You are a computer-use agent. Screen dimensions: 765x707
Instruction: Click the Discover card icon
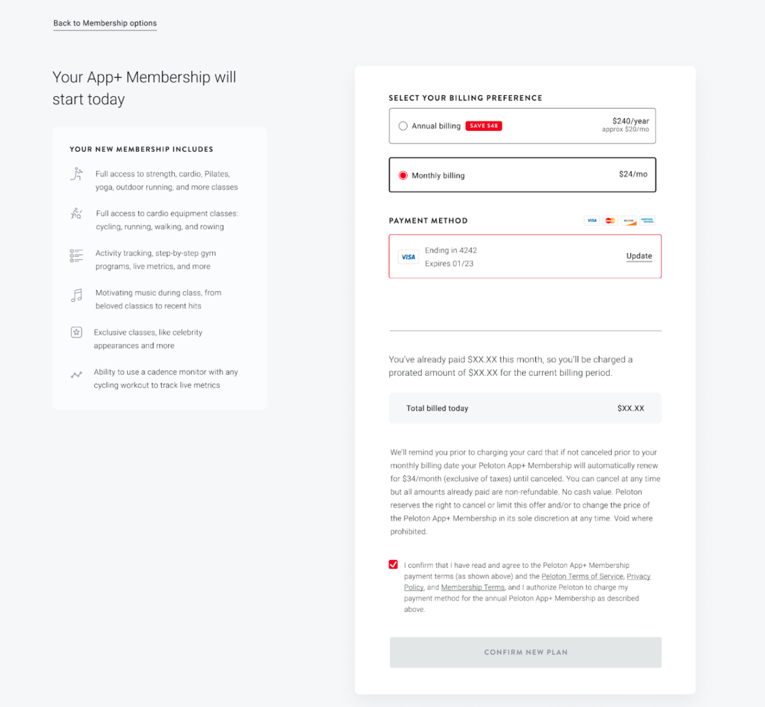point(628,220)
